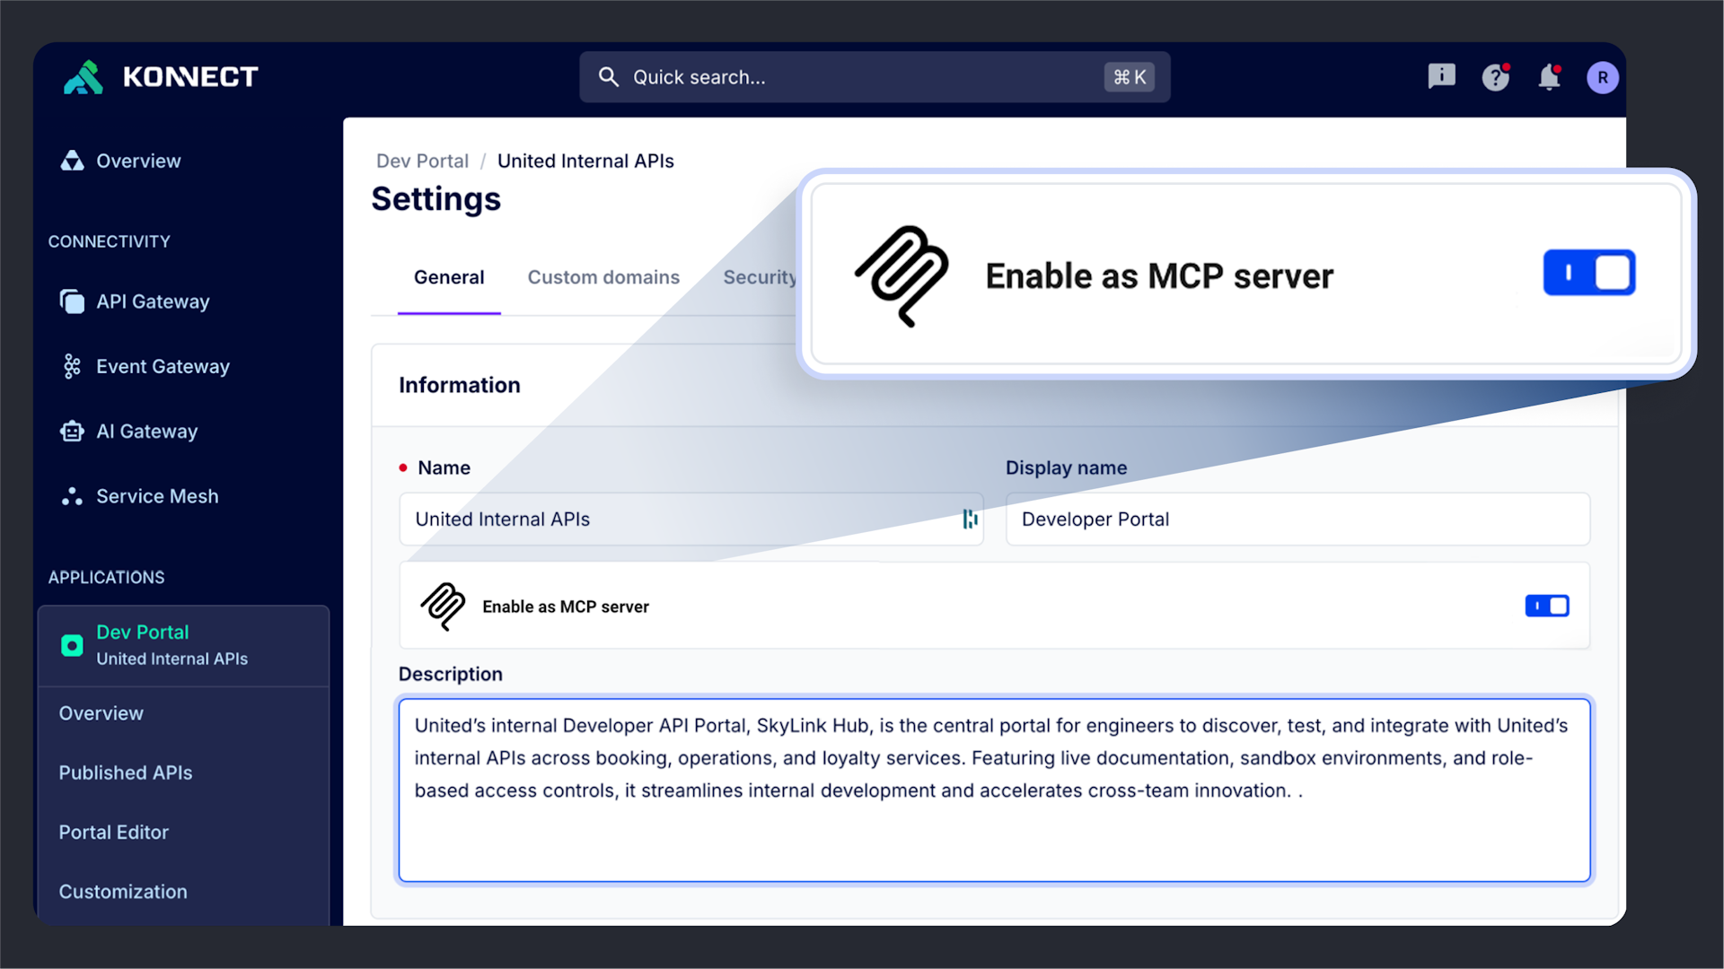Select Published APIs in the sidebar
Screen dimensions: 1724x969
126,773
